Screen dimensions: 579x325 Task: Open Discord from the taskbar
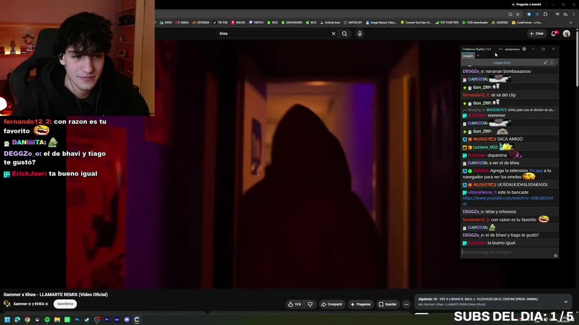[127, 320]
